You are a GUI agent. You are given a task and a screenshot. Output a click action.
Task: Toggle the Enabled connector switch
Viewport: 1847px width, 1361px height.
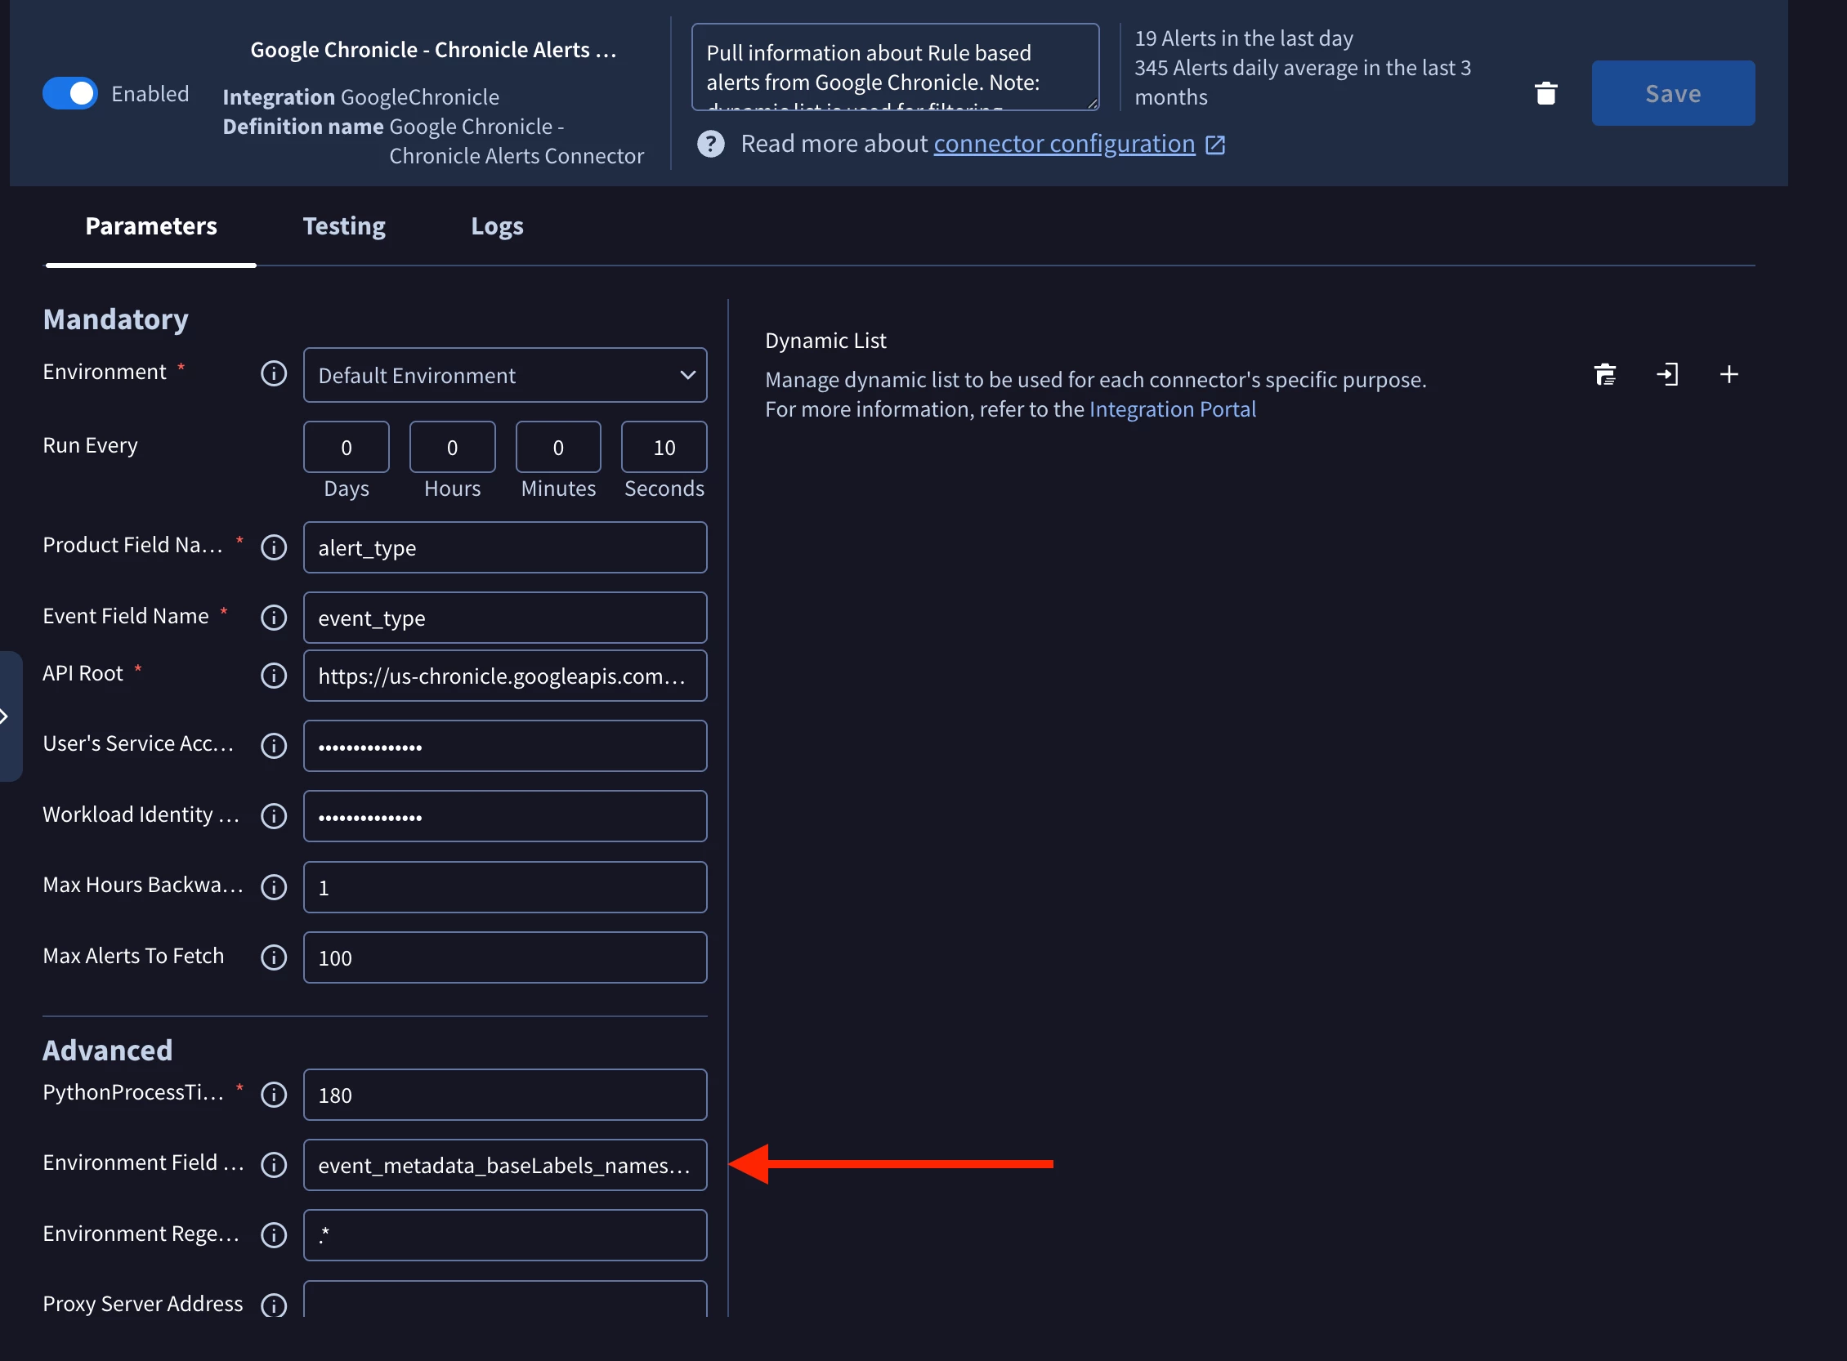pyautogui.click(x=70, y=94)
